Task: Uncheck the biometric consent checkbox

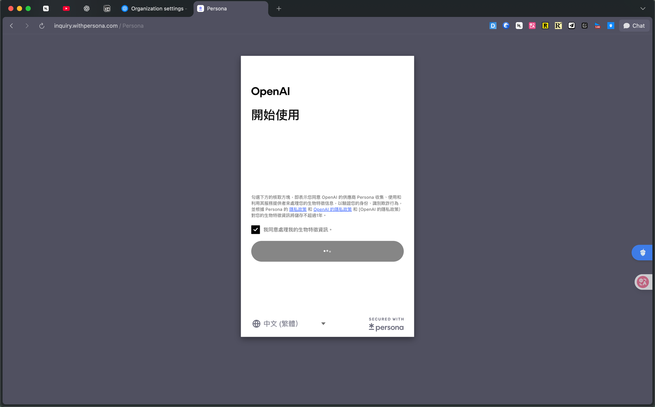Action: click(x=255, y=229)
